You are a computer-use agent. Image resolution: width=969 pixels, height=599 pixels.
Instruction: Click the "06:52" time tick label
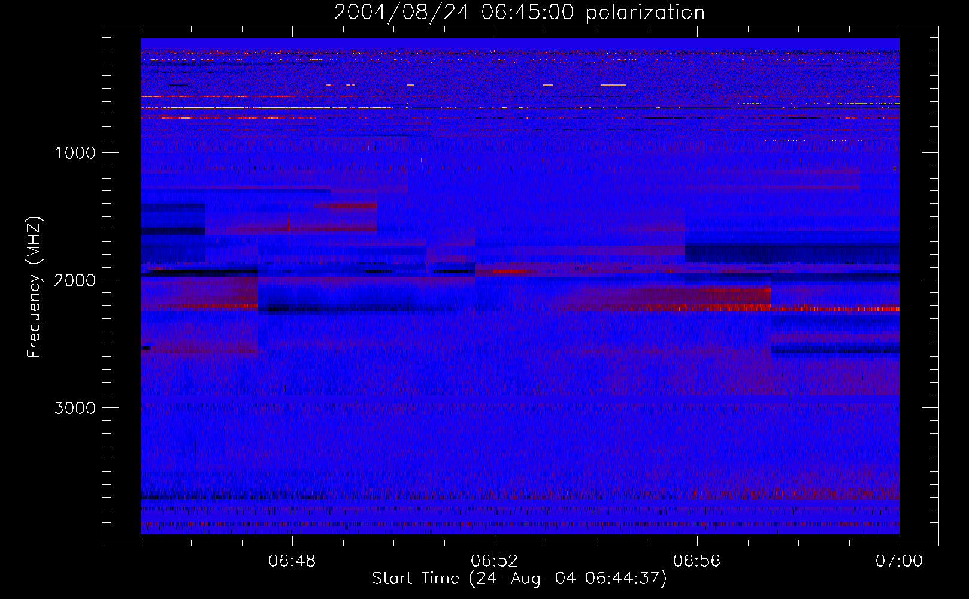(x=495, y=561)
